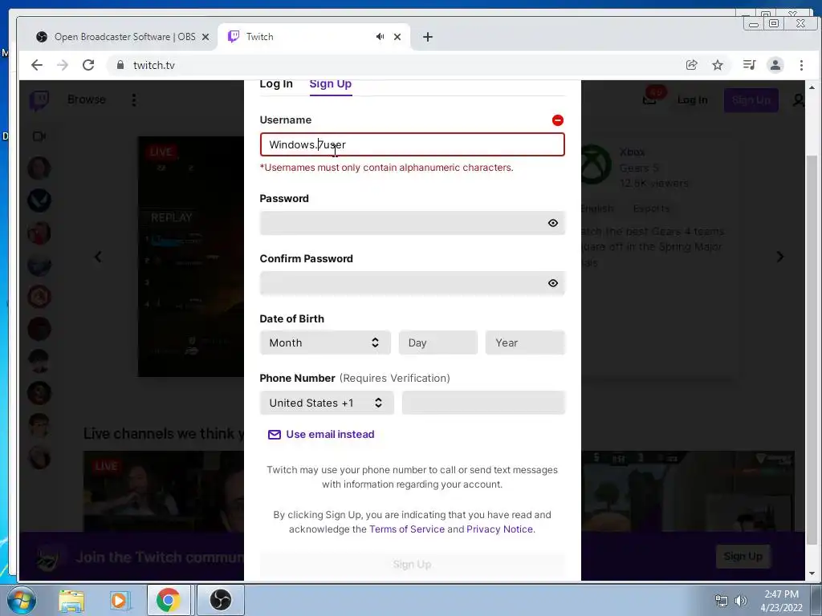This screenshot has height=616, width=822.
Task: Open the Chrome three-dot menu
Action: pos(801,65)
